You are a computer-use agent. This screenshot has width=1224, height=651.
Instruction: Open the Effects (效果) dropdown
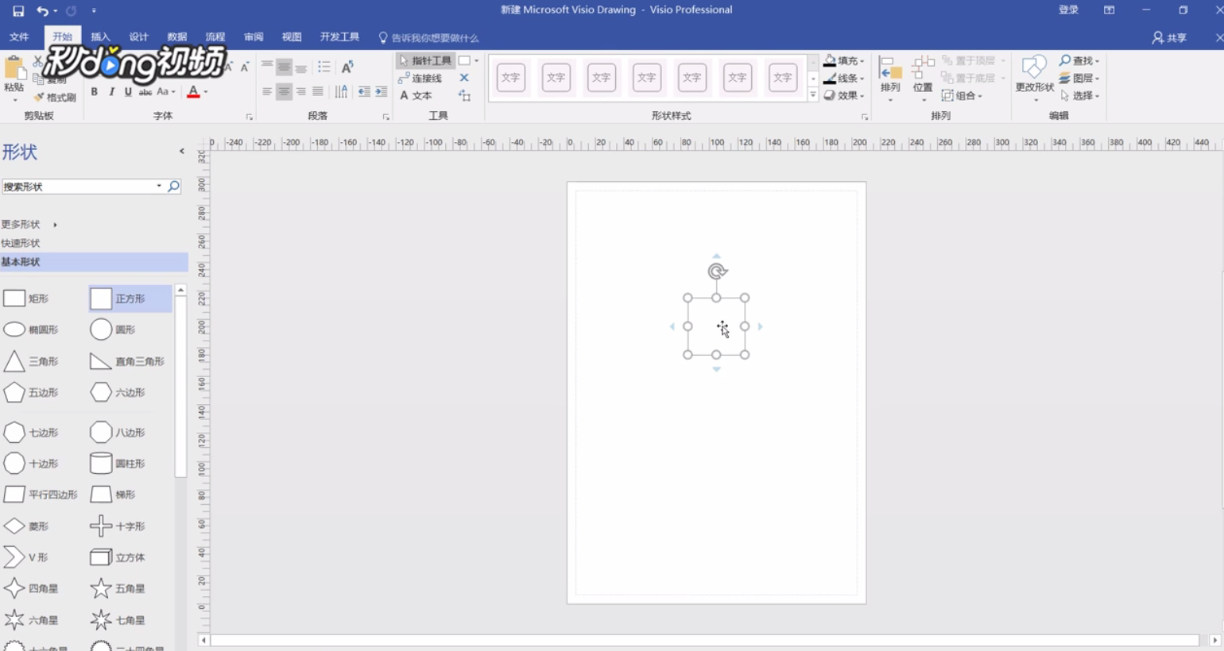pos(844,95)
